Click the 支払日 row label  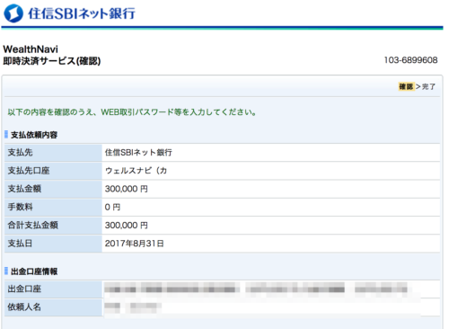coord(20,244)
